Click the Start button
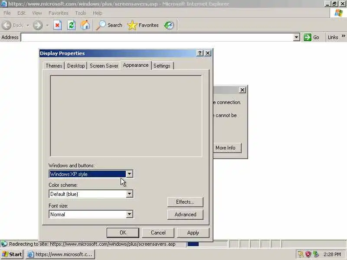 click(12, 254)
